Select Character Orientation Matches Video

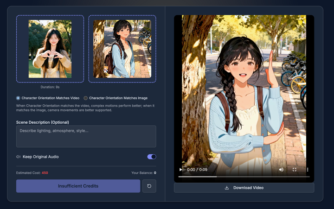(x=19, y=98)
